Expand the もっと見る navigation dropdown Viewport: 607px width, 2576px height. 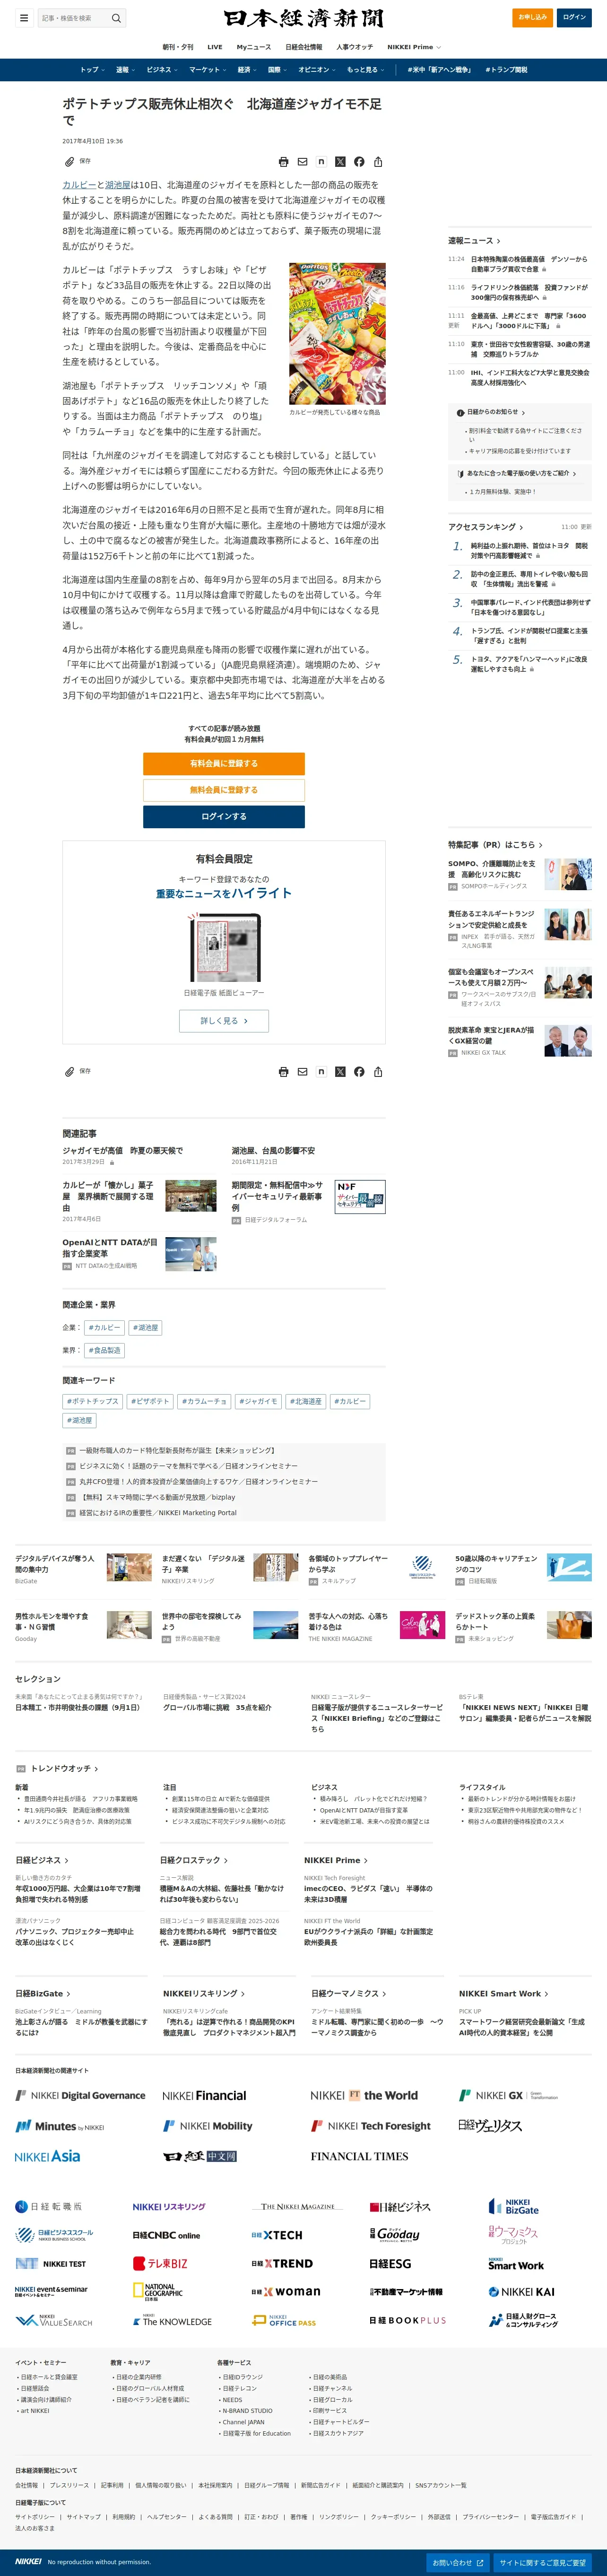(365, 70)
